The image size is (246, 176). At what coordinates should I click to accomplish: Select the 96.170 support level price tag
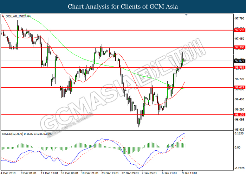(239, 114)
